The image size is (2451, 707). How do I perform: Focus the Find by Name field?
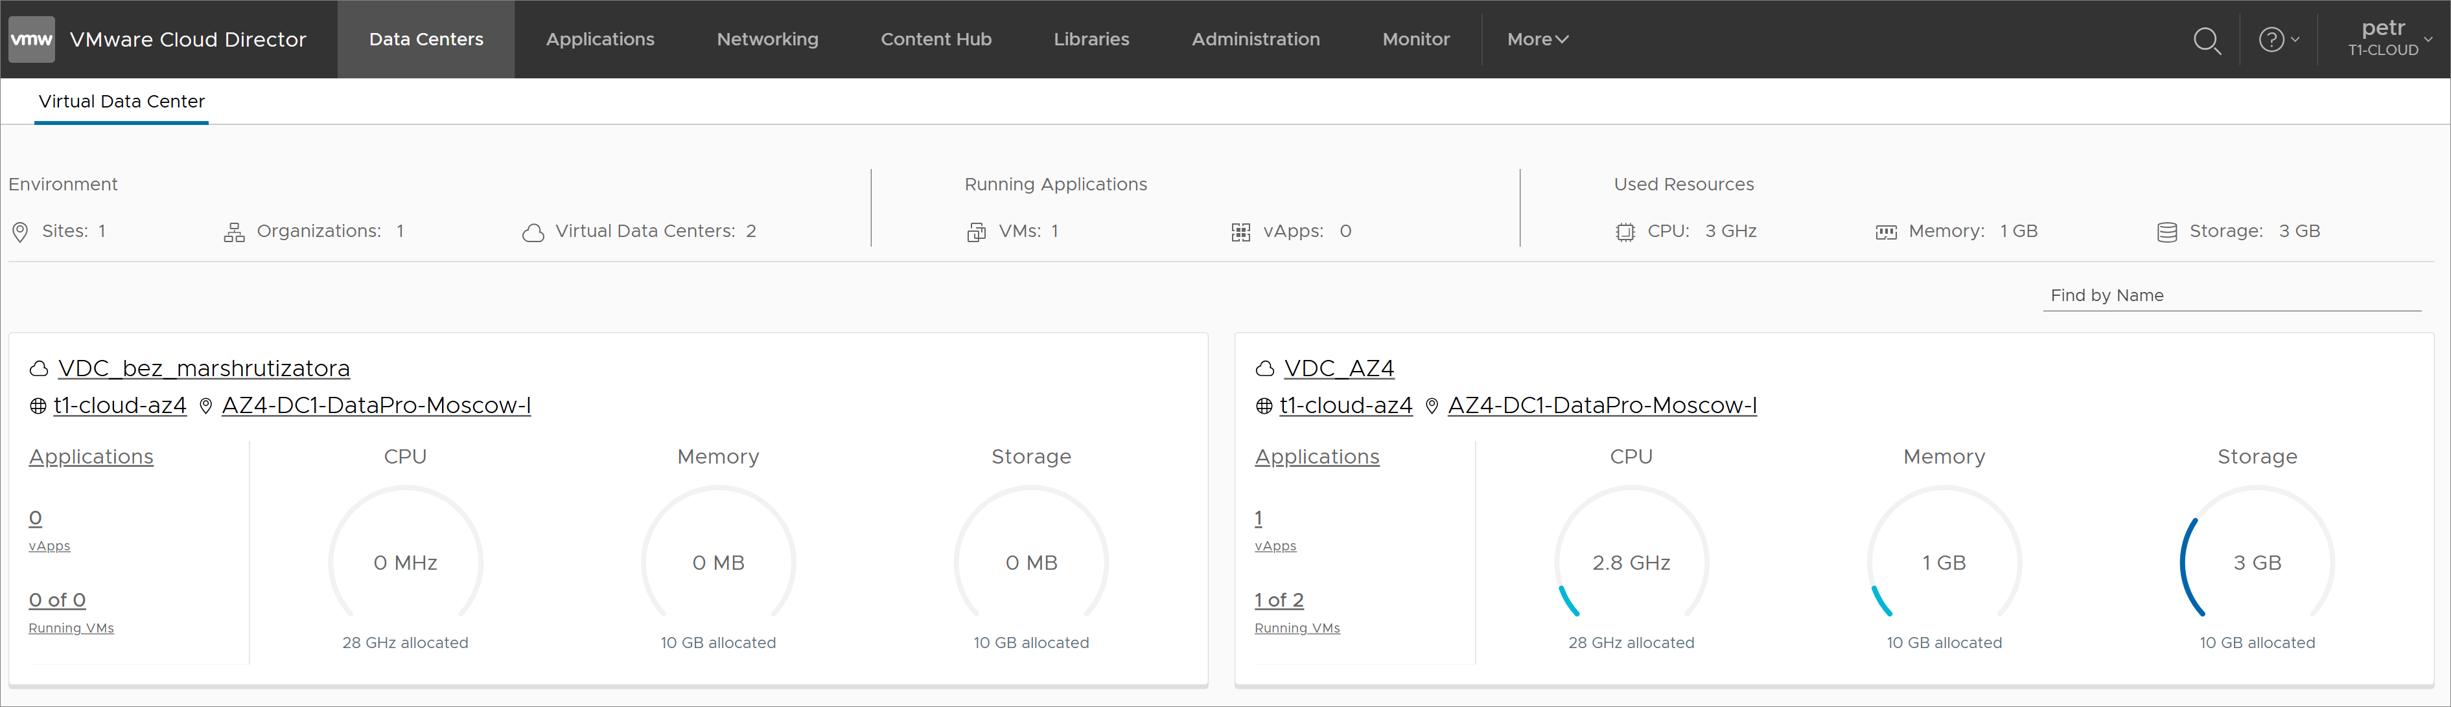2231,295
